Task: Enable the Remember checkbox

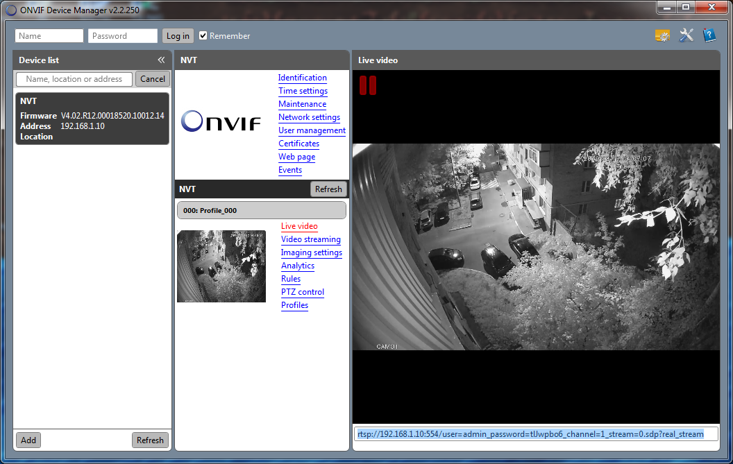Action: 203,35
